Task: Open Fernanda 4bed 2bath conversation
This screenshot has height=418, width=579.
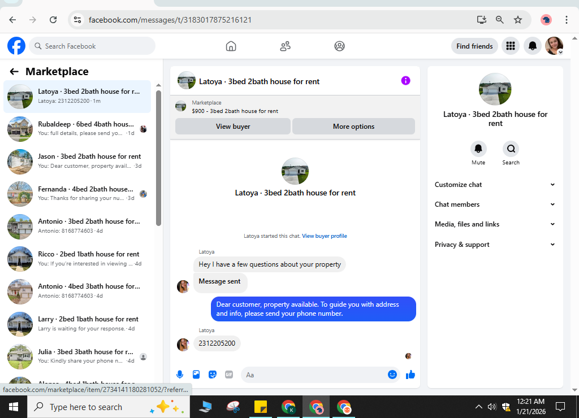Action: point(77,194)
